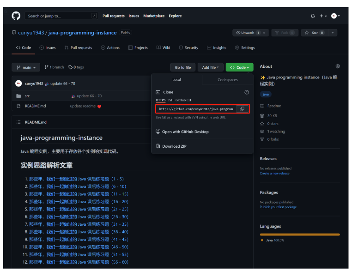Edit About details gear icon
Viewport: 352px width, 272px height.
(x=337, y=66)
